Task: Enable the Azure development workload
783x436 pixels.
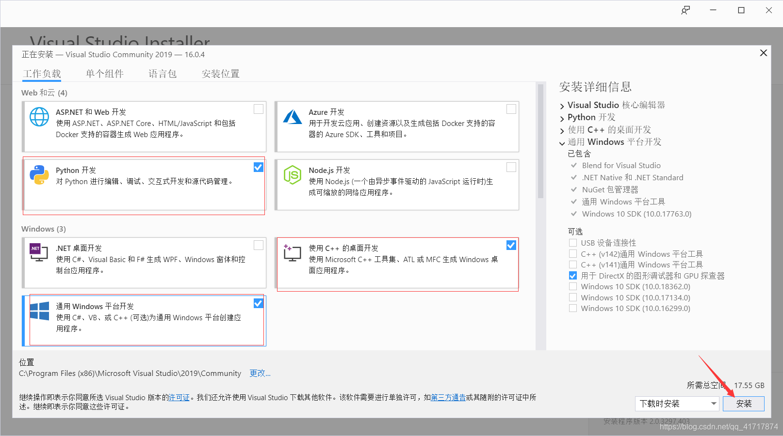Action: tap(511, 109)
